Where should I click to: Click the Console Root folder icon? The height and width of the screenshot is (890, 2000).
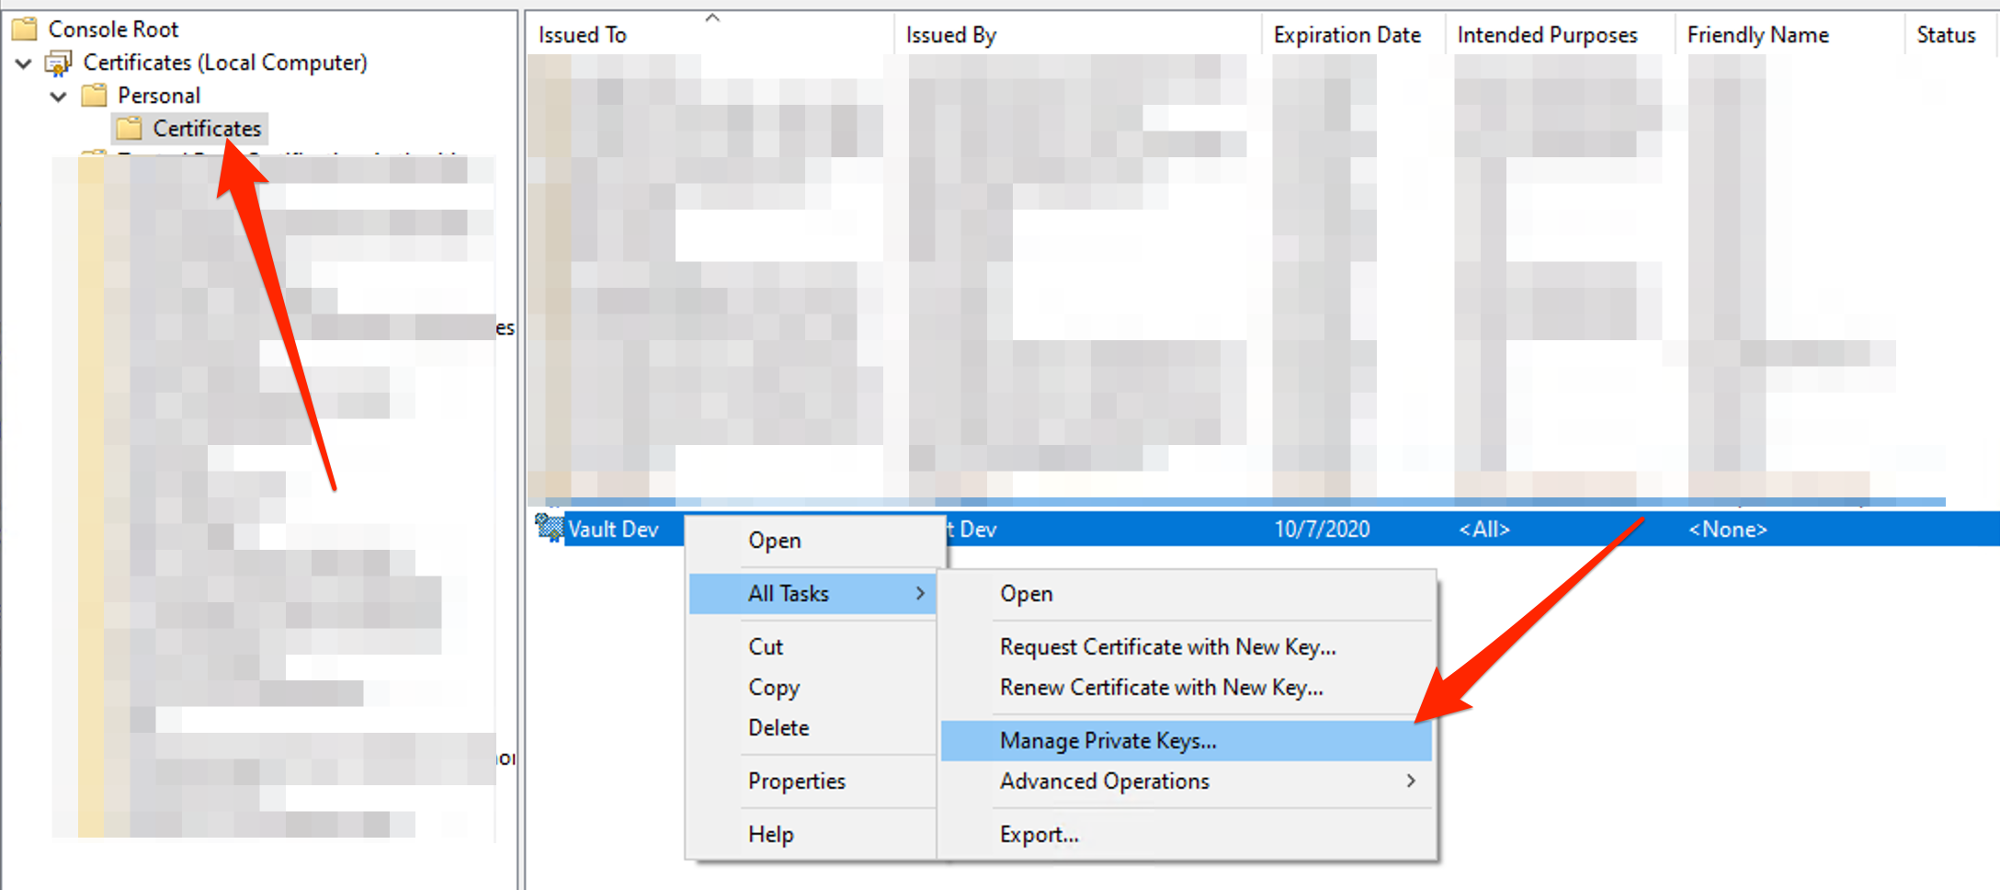pyautogui.click(x=25, y=29)
